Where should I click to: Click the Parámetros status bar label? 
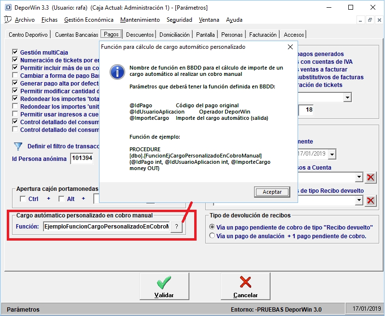pos(23,309)
